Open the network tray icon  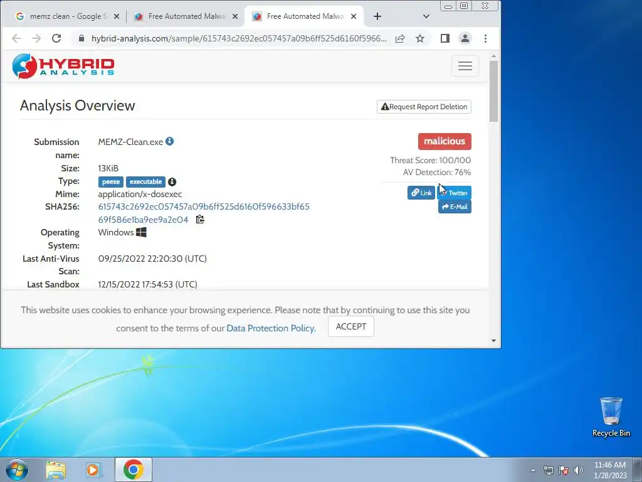pyautogui.click(x=548, y=470)
